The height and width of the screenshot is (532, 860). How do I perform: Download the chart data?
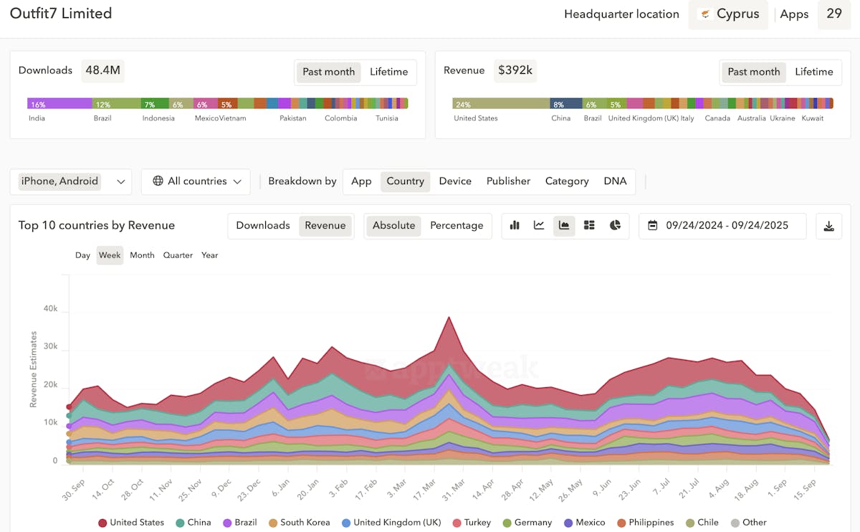tap(828, 226)
